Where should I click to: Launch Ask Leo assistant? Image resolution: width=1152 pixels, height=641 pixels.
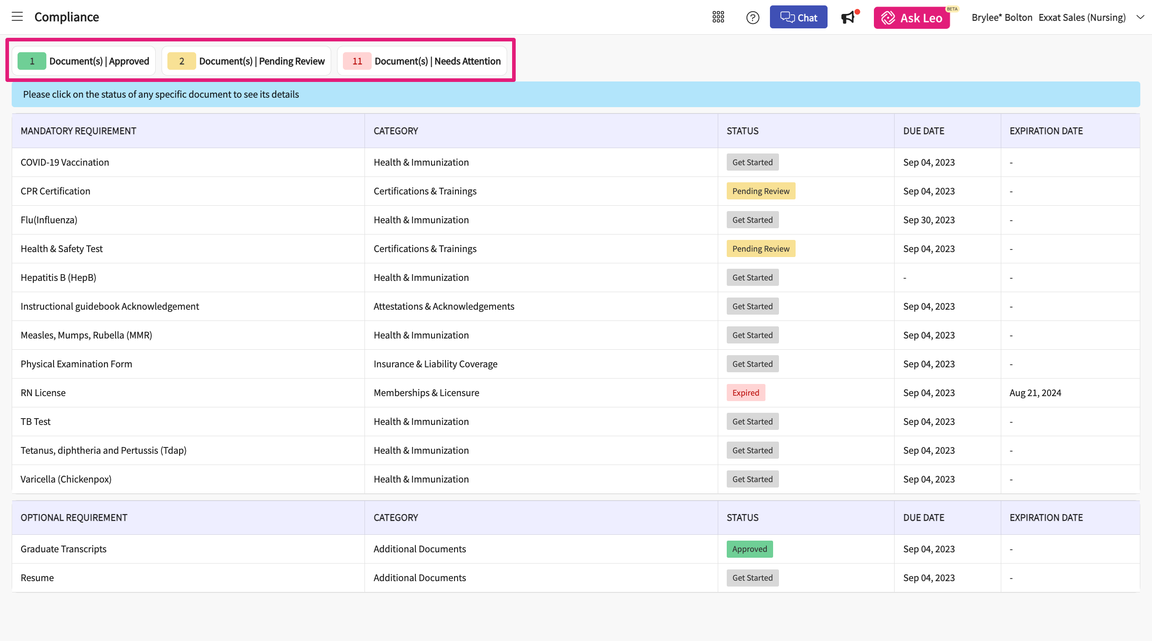click(911, 18)
